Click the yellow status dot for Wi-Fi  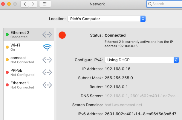tap(7, 47)
